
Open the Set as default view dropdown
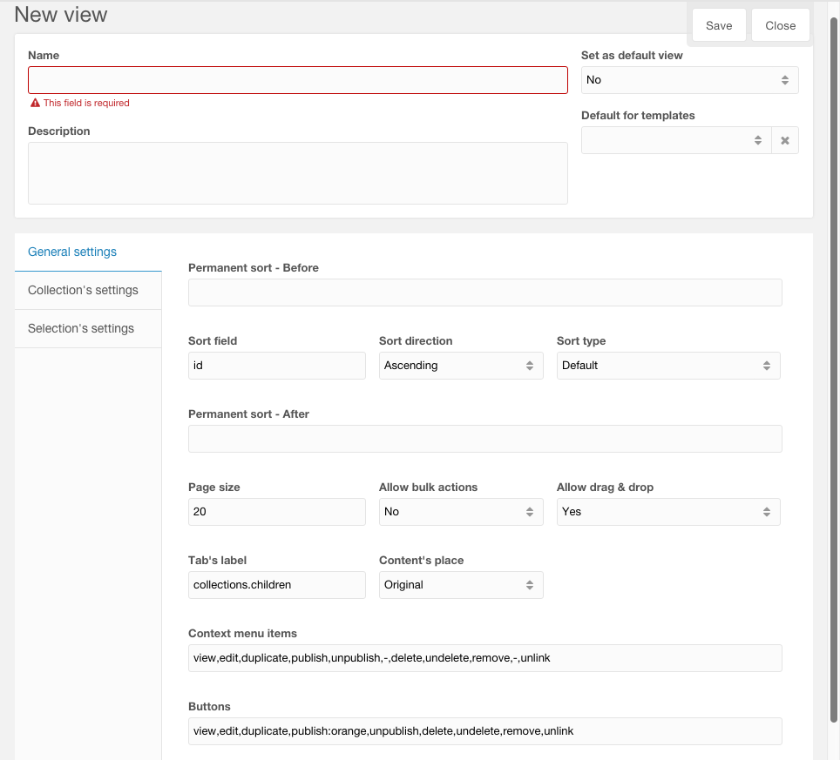click(x=689, y=80)
